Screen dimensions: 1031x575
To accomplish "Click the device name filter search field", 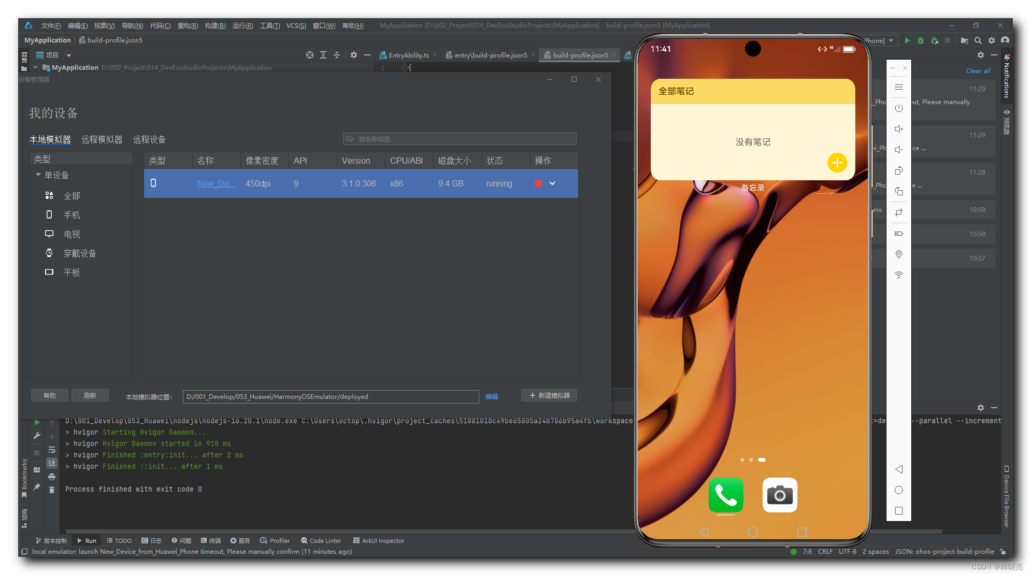I will pyautogui.click(x=460, y=139).
